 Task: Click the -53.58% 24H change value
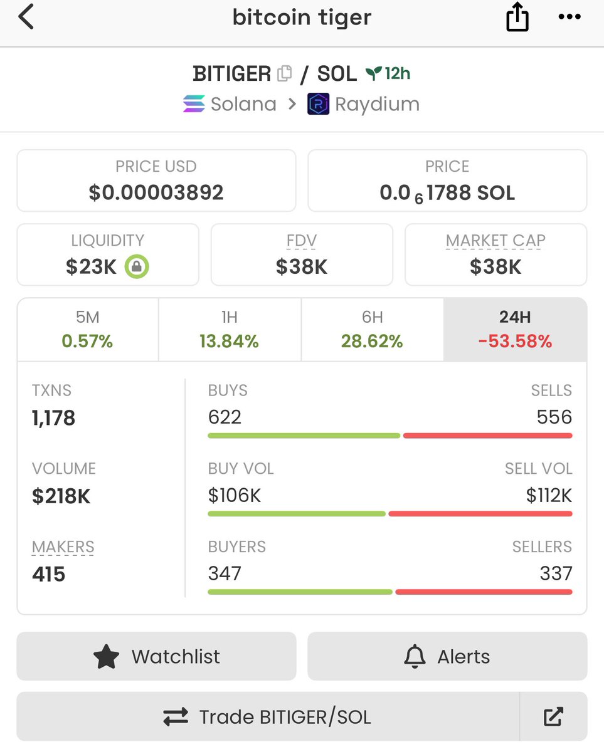[515, 342]
